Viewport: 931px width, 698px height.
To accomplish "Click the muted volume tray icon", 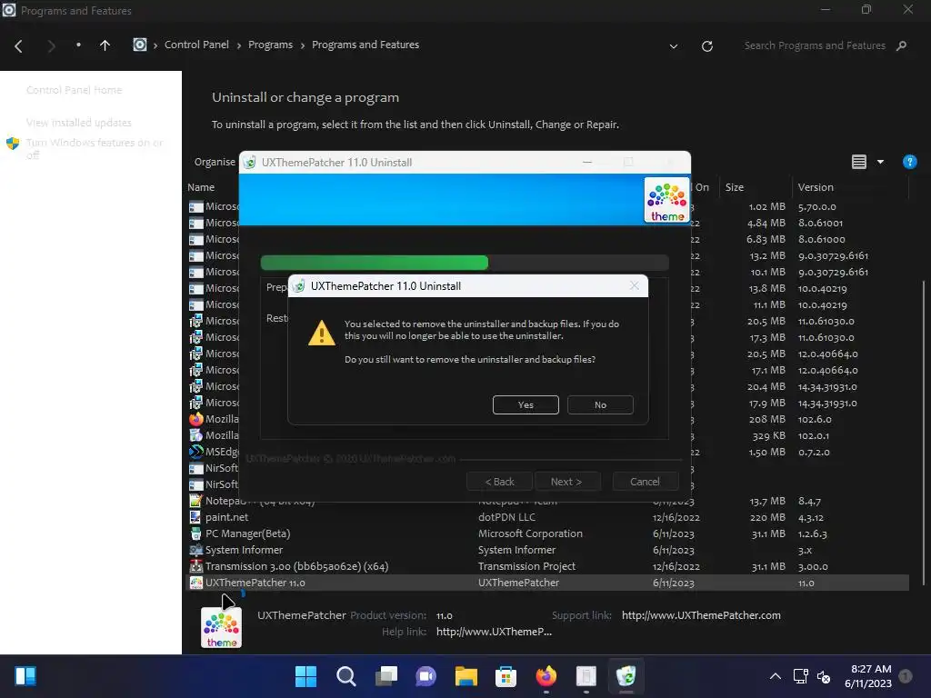I will pyautogui.click(x=824, y=676).
